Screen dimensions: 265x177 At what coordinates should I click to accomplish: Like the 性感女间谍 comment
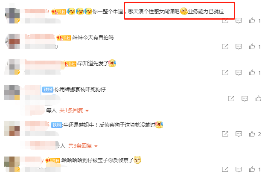point(252,20)
